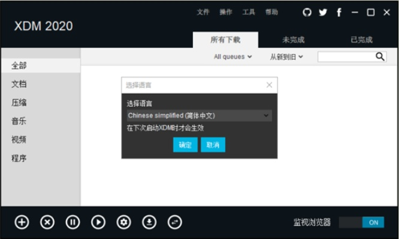Click the add new download plus icon
This screenshot has width=399, height=239.
[x=22, y=222]
